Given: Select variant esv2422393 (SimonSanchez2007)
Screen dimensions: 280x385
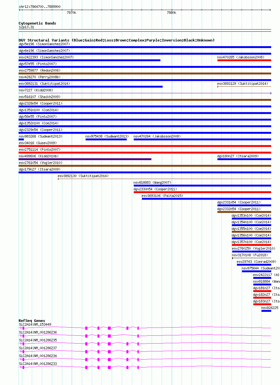Looking at the screenshot, I should point(46,57).
